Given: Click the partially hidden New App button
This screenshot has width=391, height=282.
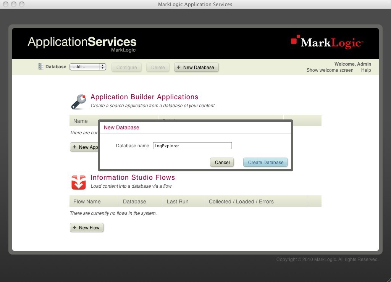Looking at the screenshot, I should [x=84, y=147].
